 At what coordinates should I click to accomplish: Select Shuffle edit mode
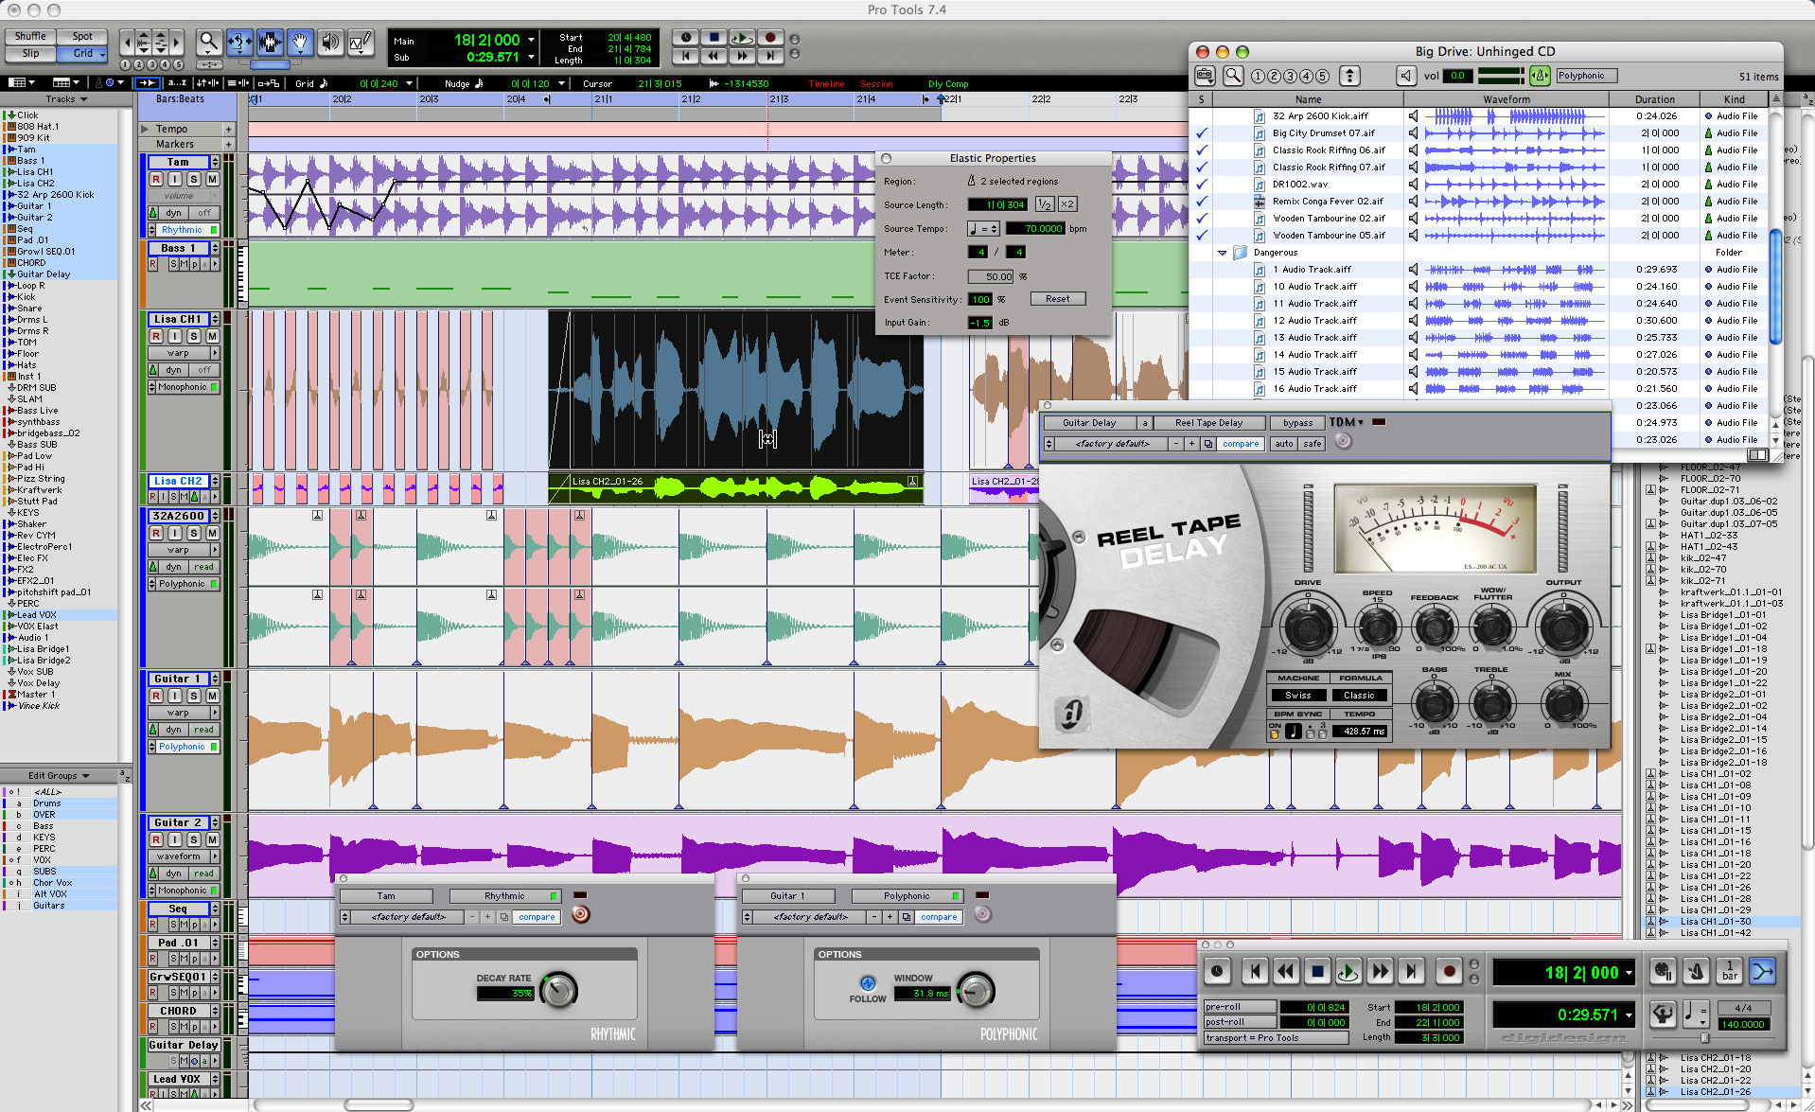30,36
